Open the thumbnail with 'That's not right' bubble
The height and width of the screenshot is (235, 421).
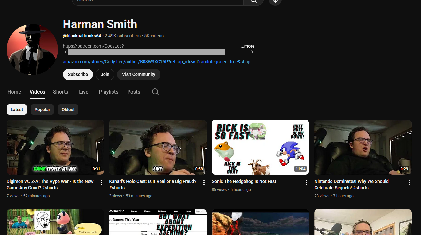coord(55,222)
